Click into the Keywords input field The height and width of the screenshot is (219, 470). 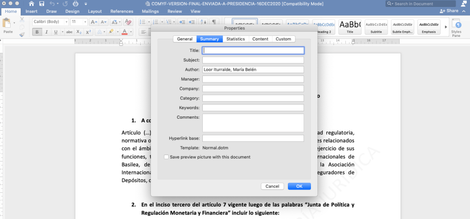(x=253, y=108)
